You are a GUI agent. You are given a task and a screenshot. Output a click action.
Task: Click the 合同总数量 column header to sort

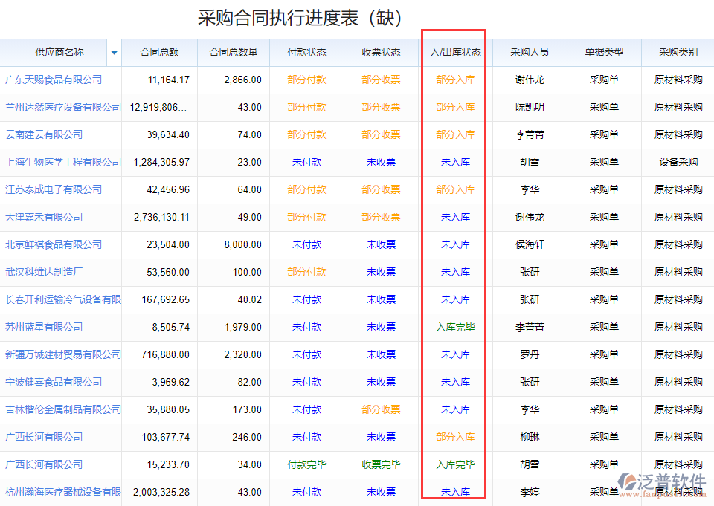tap(233, 53)
